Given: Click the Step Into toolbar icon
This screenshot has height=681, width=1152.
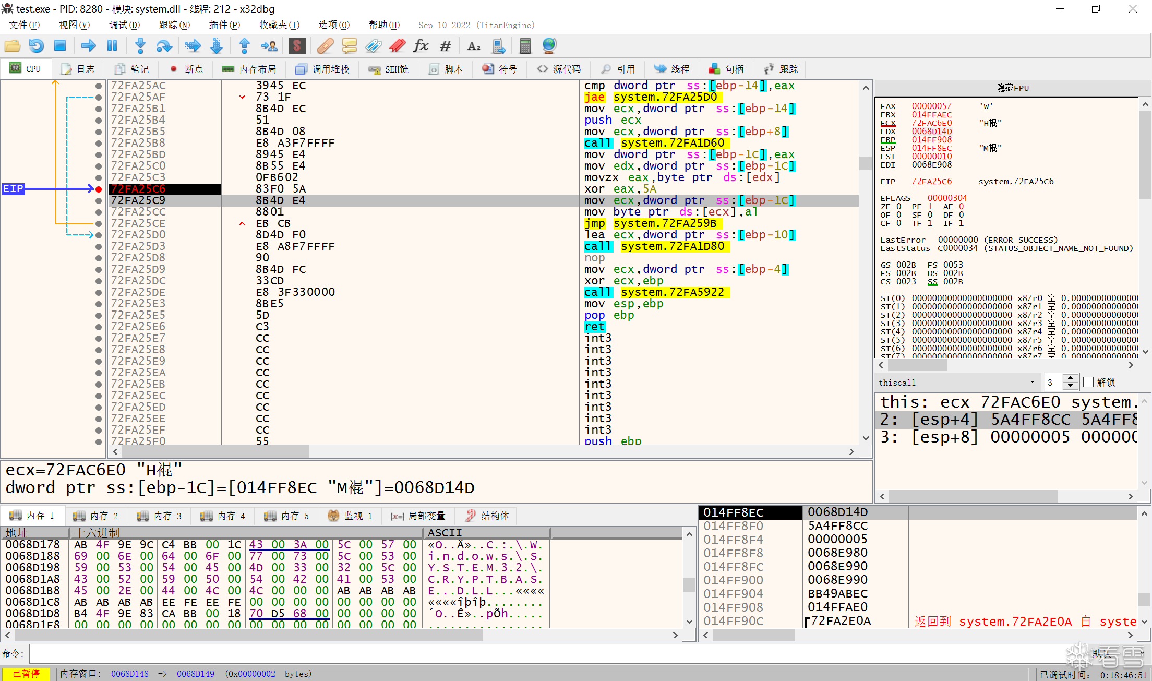Looking at the screenshot, I should pyautogui.click(x=140, y=46).
